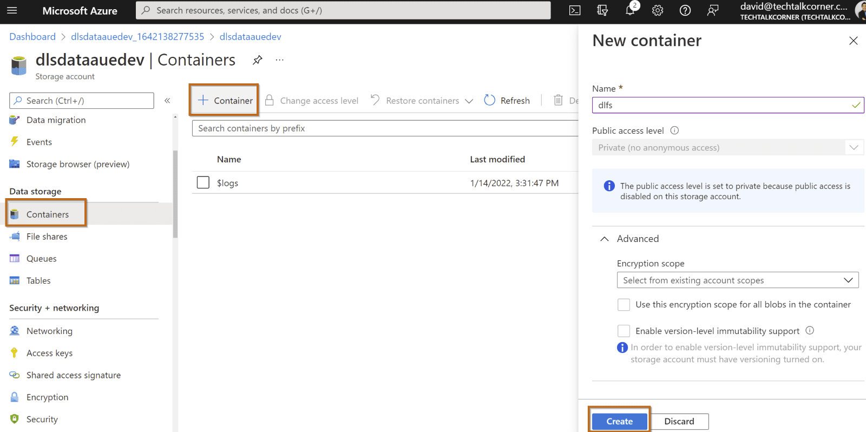Image resolution: width=866 pixels, height=432 pixels.
Task: Click the $logs timestamp 1/14/2022, 3:31:47 PM
Action: [514, 183]
